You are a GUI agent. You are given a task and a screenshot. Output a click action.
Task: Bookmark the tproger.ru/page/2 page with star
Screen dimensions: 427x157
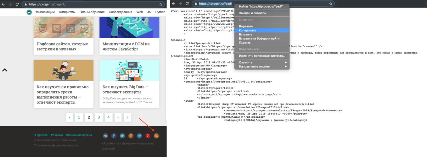tap(161, 4)
